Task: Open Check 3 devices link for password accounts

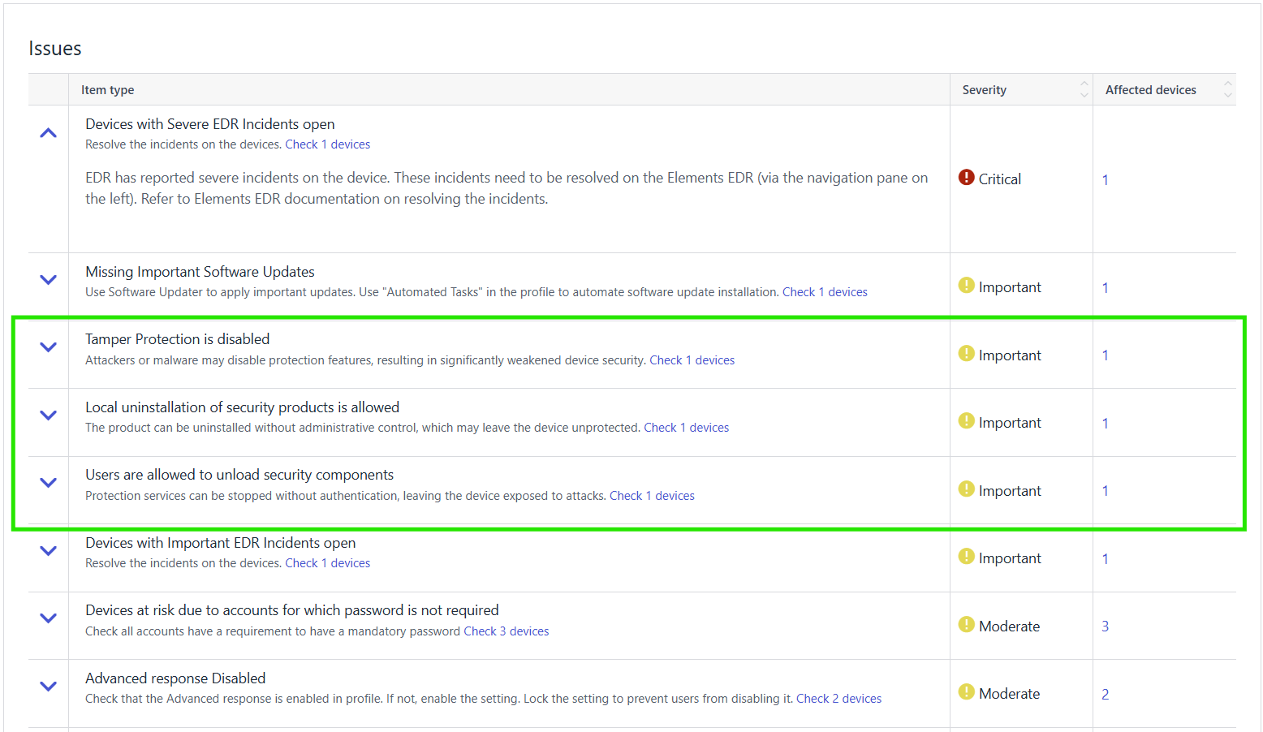Action: (506, 631)
